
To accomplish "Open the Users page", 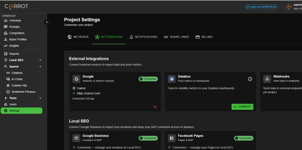I will [x=13, y=104].
